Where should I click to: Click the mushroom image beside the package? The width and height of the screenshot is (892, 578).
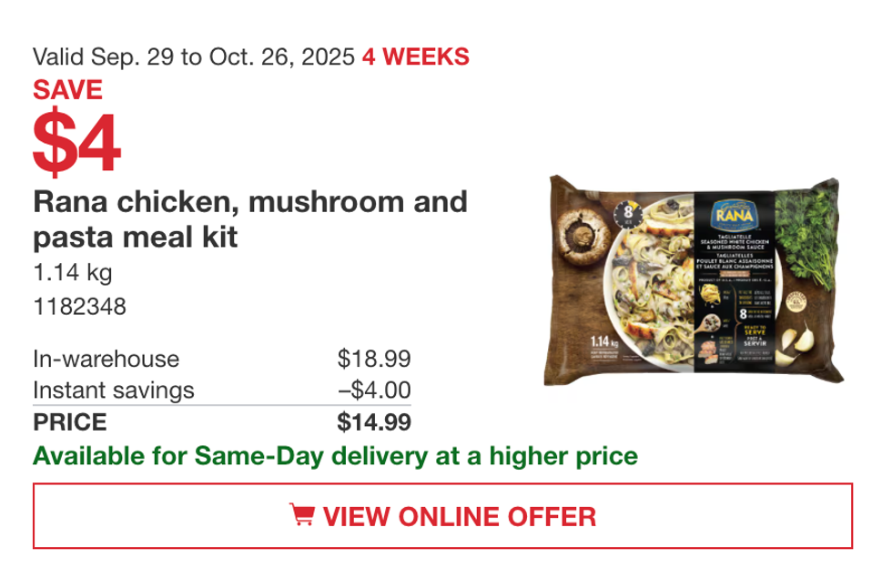(583, 236)
